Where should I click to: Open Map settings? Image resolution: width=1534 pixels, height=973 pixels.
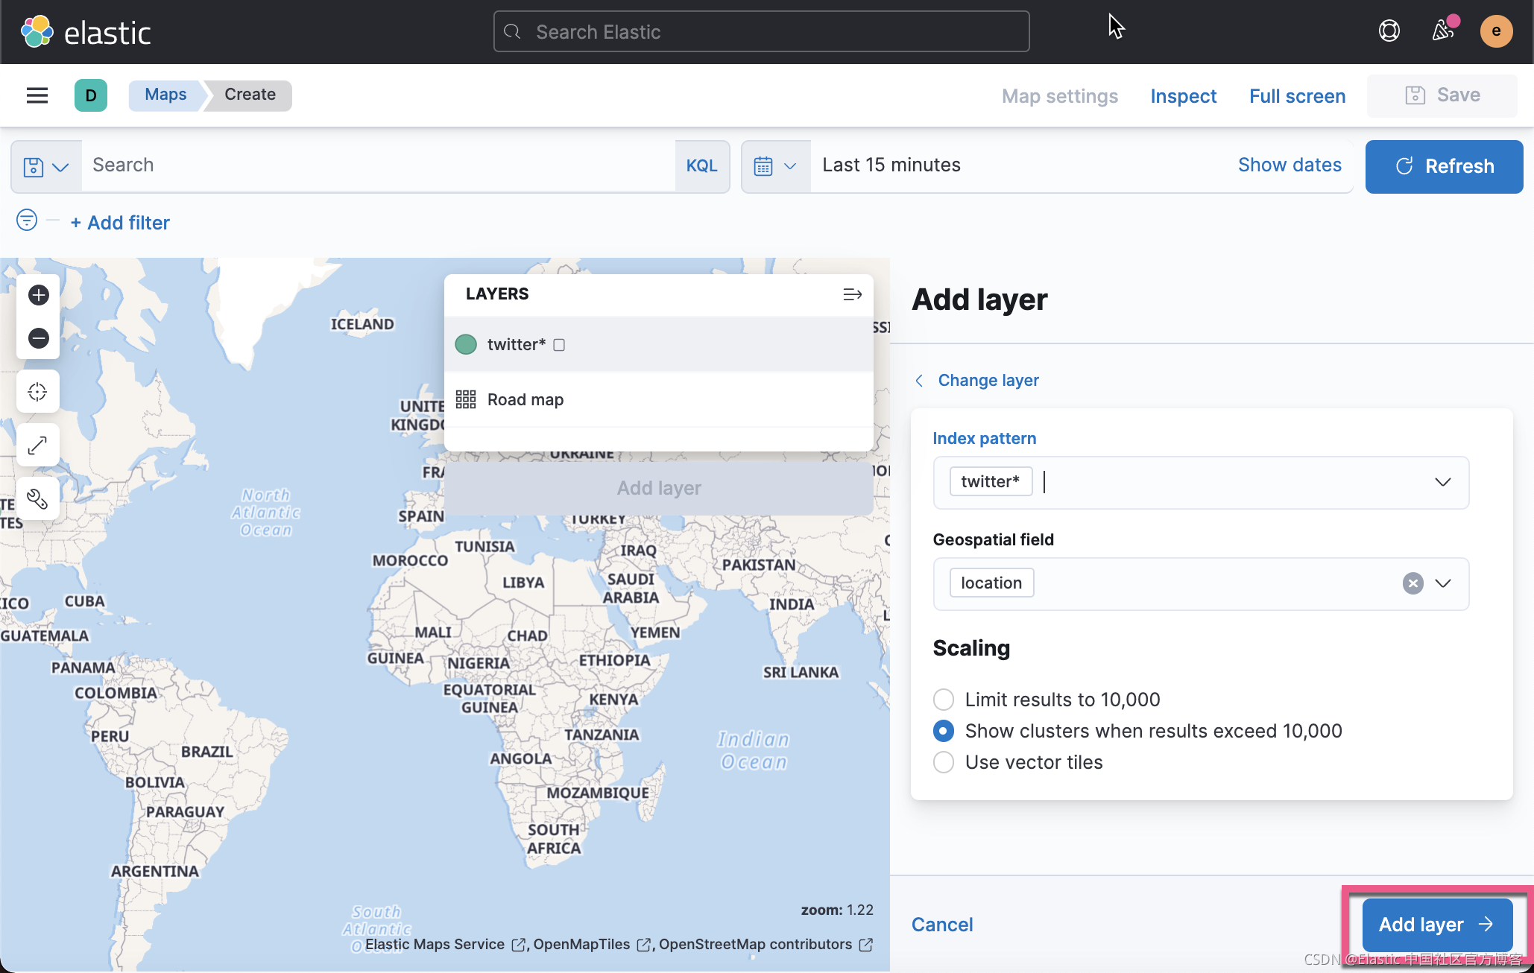(1059, 96)
